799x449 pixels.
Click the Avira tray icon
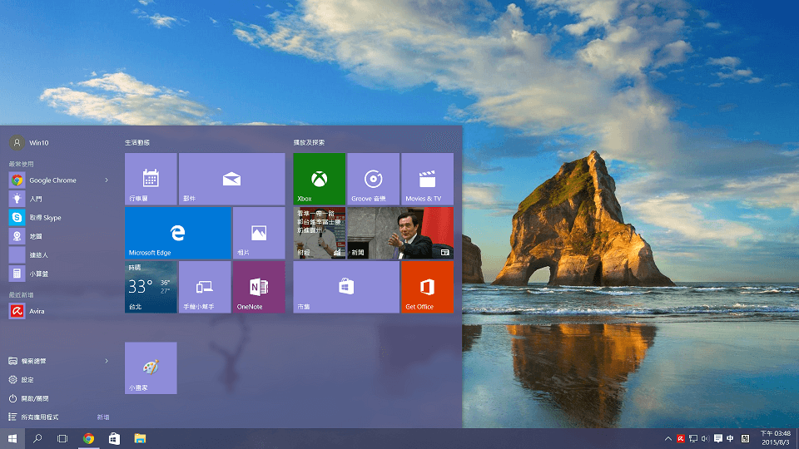(681, 438)
